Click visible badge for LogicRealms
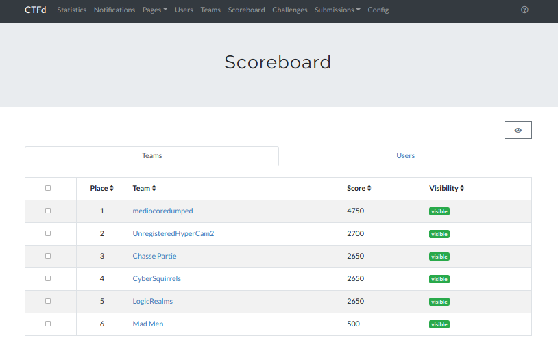This screenshot has width=558, height=353. coord(439,302)
